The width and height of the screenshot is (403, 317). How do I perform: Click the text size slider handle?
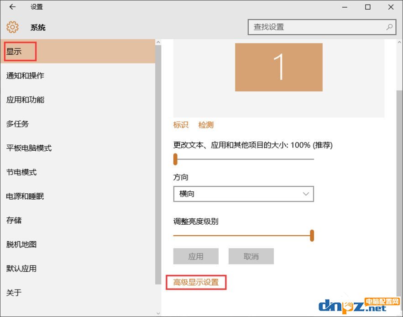175,159
